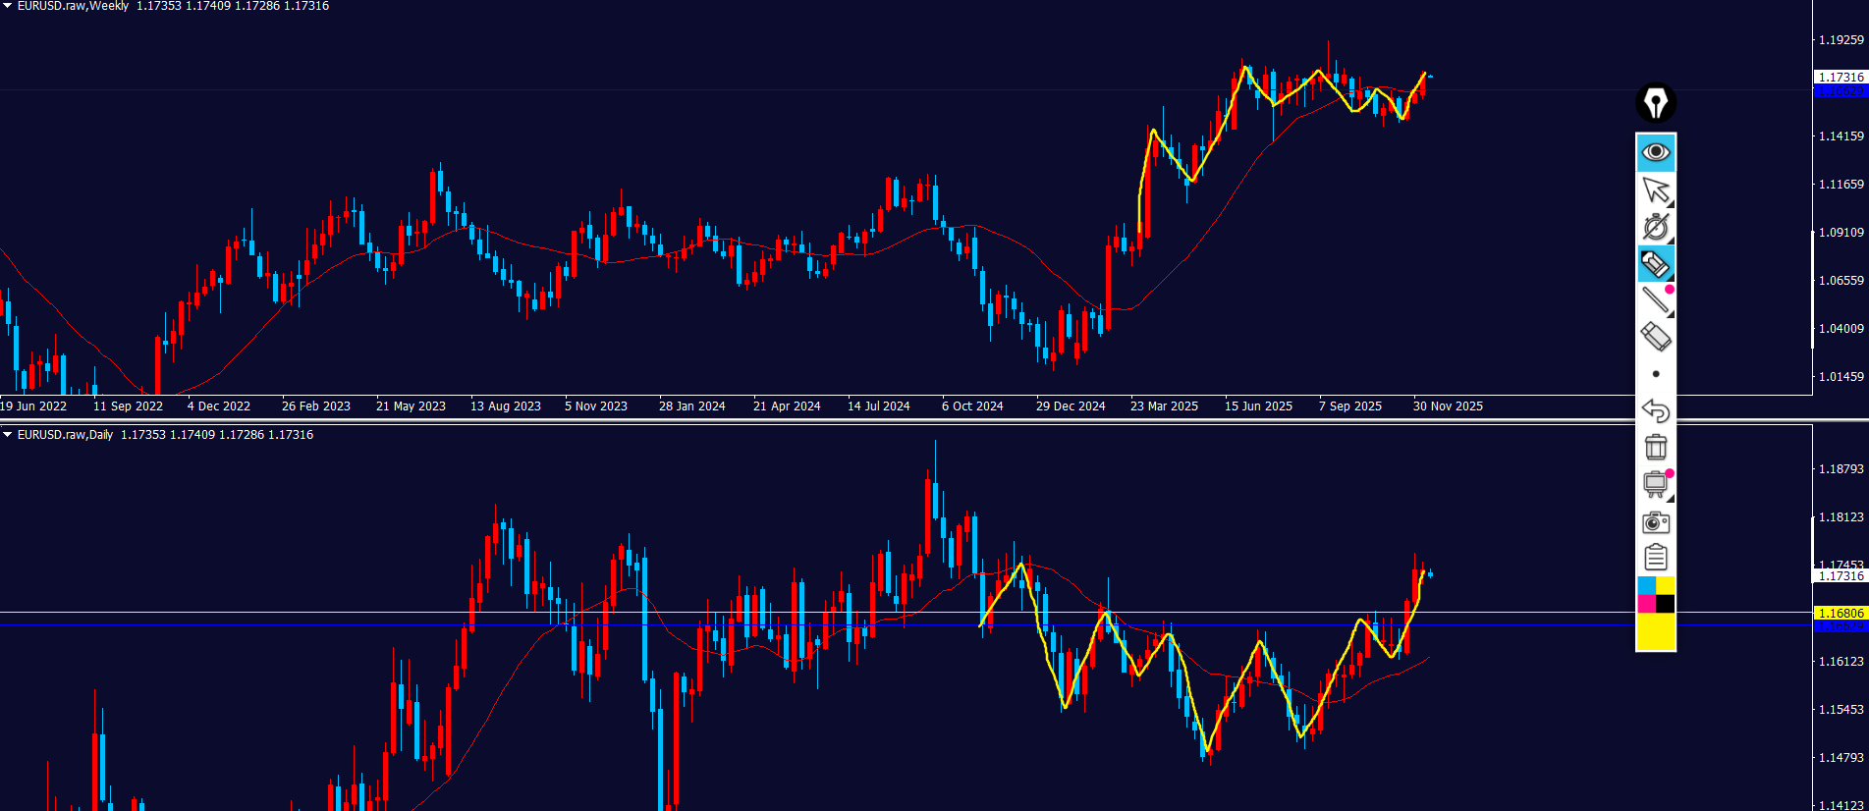The image size is (1869, 811).
Task: Select the diagonal line drawing tool
Action: 1656,300
